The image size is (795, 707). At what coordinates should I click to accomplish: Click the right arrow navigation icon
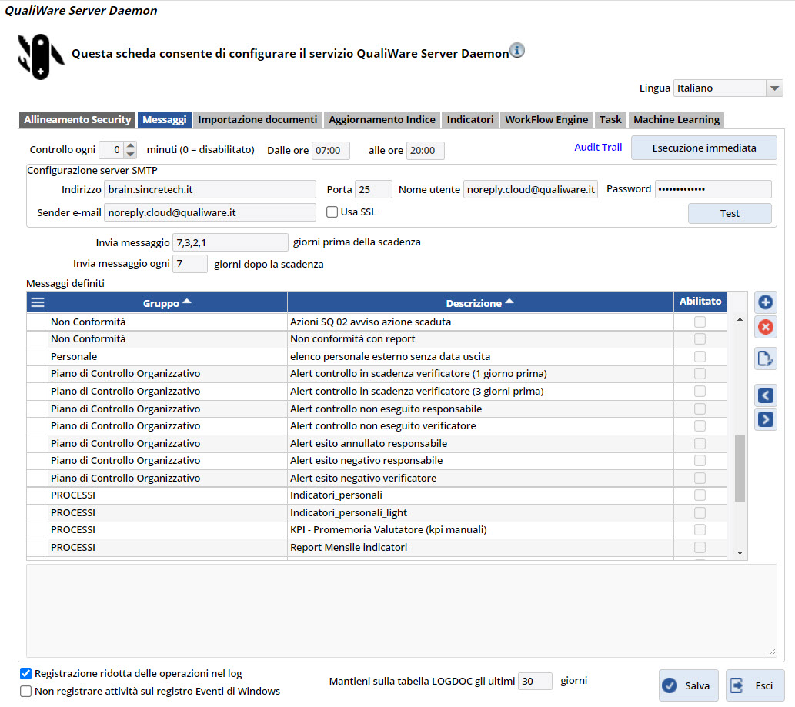765,419
